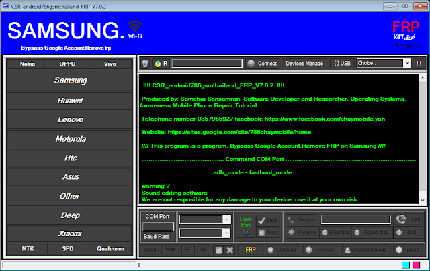The image size is (430, 271).
Task: Select the Lenovo brand entry
Action: [70, 119]
